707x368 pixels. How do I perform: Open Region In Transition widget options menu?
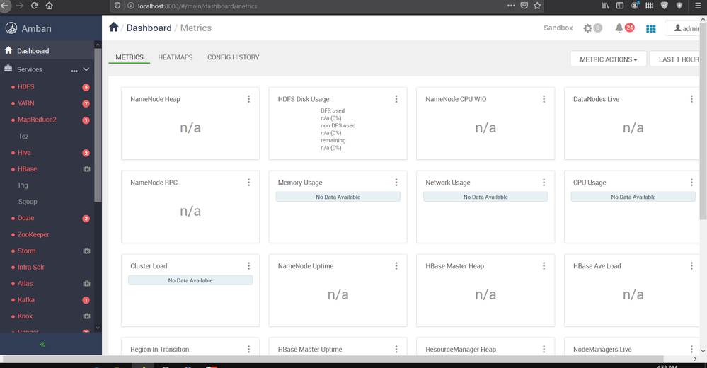pyautogui.click(x=248, y=349)
